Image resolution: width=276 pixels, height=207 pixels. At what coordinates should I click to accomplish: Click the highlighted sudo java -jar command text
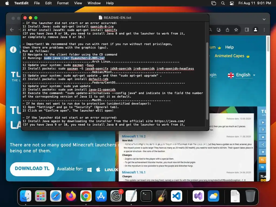[74, 58]
